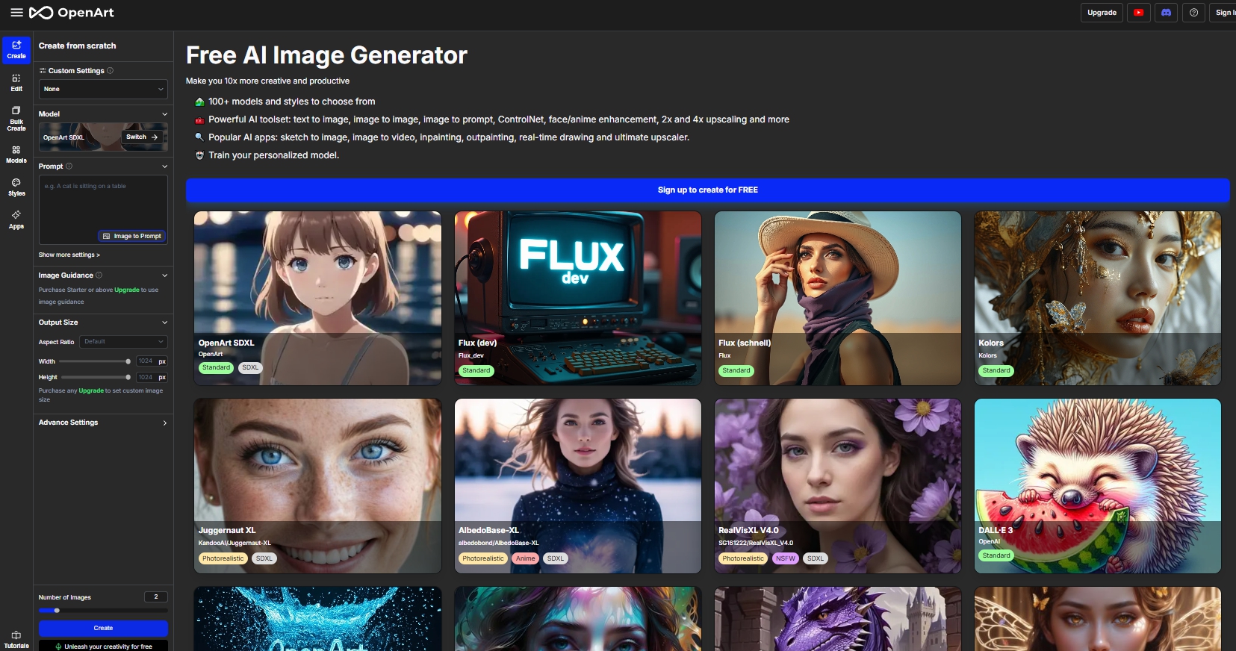Screen dimensions: 1236x651
Task: Click NSFW tag on RealVisXL card
Action: click(x=785, y=558)
